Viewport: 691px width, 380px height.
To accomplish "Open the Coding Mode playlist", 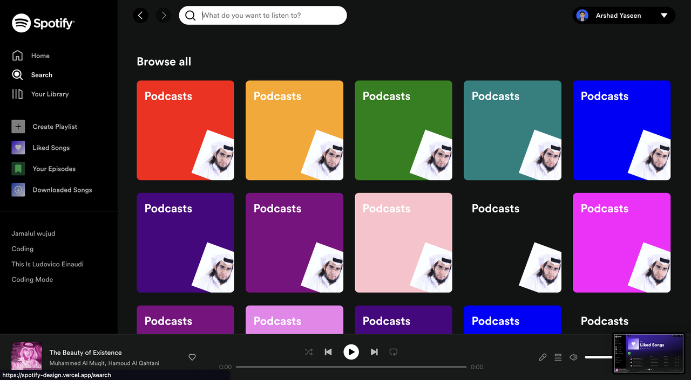I will tap(32, 279).
